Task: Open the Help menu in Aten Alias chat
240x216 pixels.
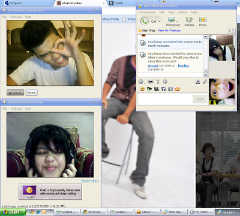Action: [194, 12]
